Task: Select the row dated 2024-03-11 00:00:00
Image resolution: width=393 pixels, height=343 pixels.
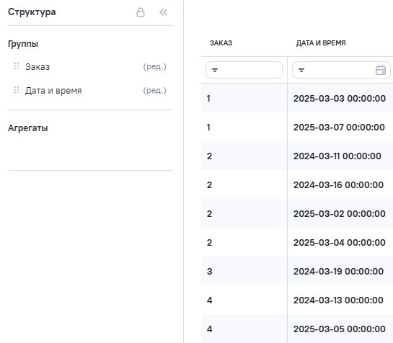Action: pos(297,156)
